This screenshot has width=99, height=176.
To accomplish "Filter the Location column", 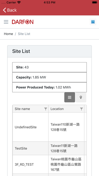I will click(x=81, y=109).
